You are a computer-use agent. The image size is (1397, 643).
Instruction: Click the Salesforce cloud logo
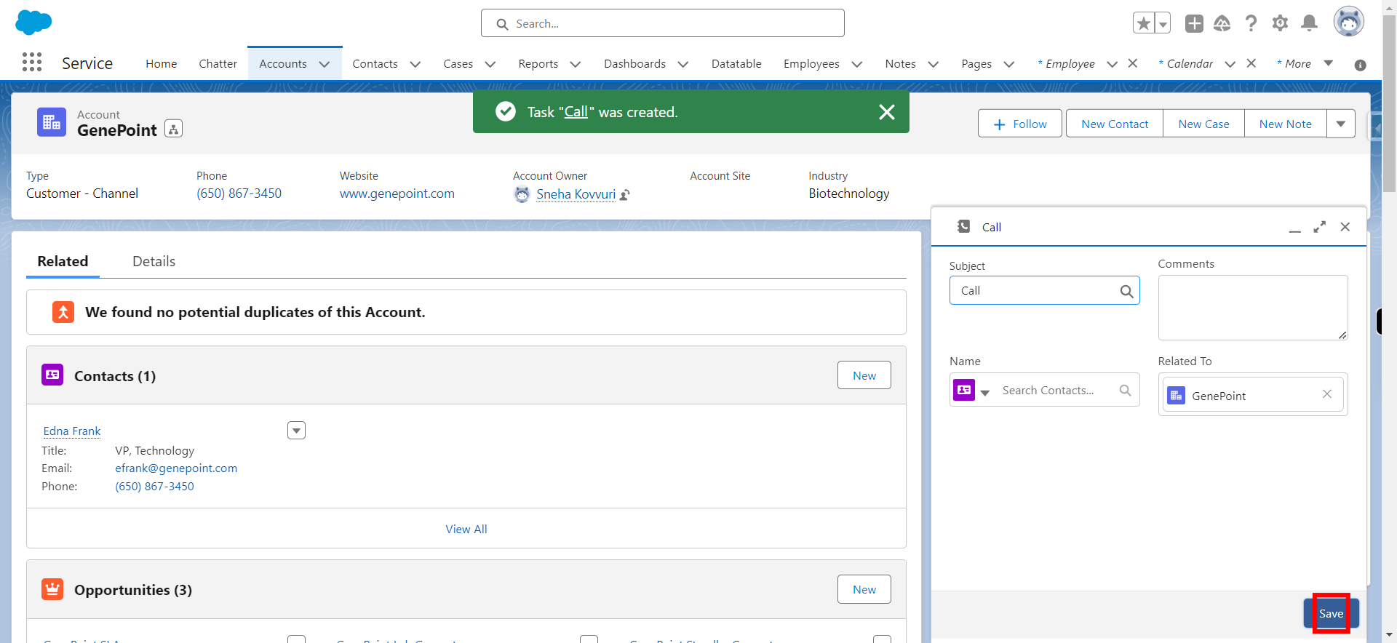[33, 23]
